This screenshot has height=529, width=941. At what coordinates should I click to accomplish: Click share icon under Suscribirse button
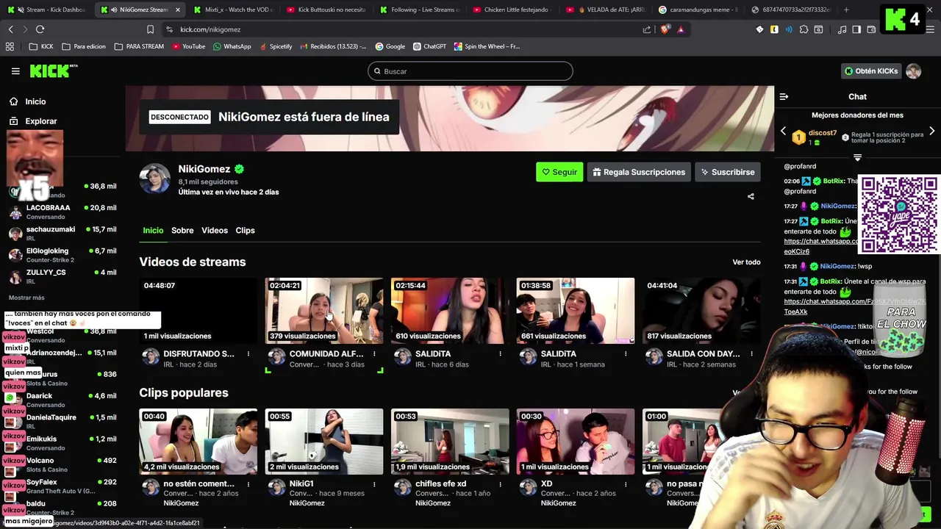[x=751, y=196]
